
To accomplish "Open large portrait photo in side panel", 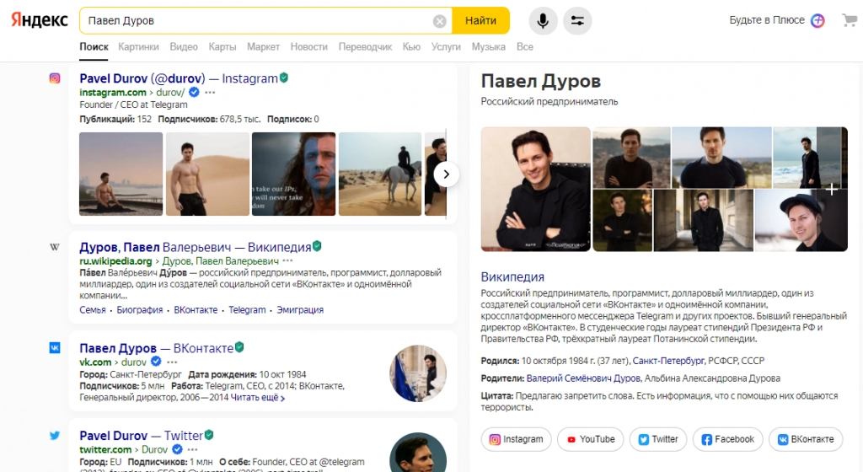I will click(x=535, y=190).
